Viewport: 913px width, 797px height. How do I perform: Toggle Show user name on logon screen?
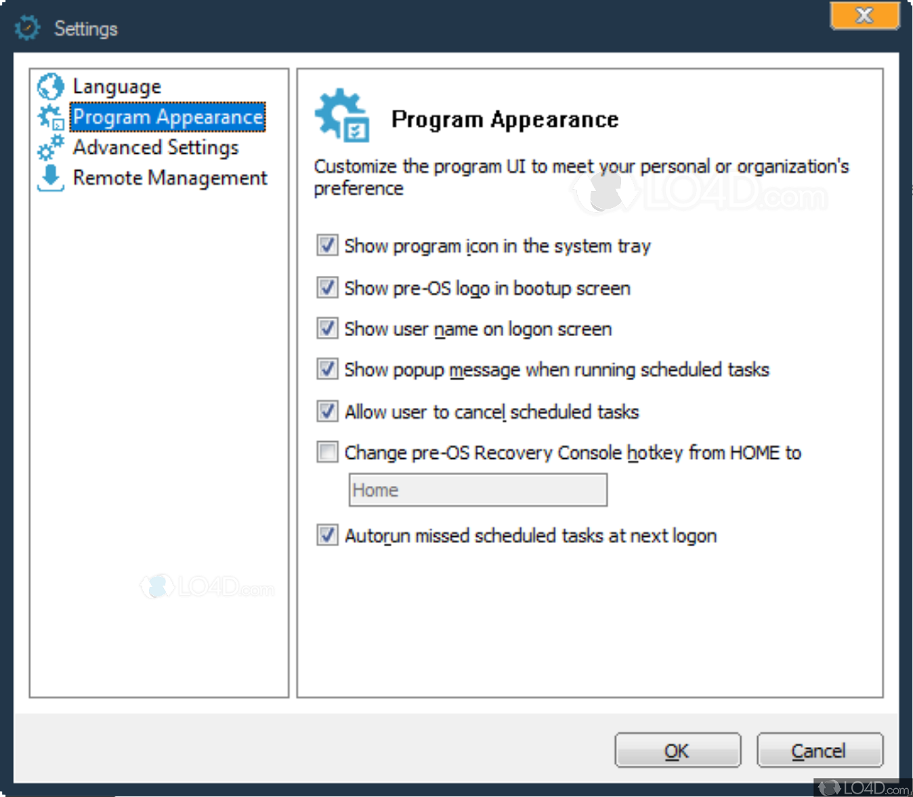tap(327, 328)
